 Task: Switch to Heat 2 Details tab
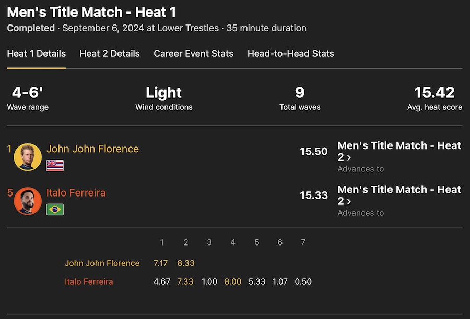point(110,53)
